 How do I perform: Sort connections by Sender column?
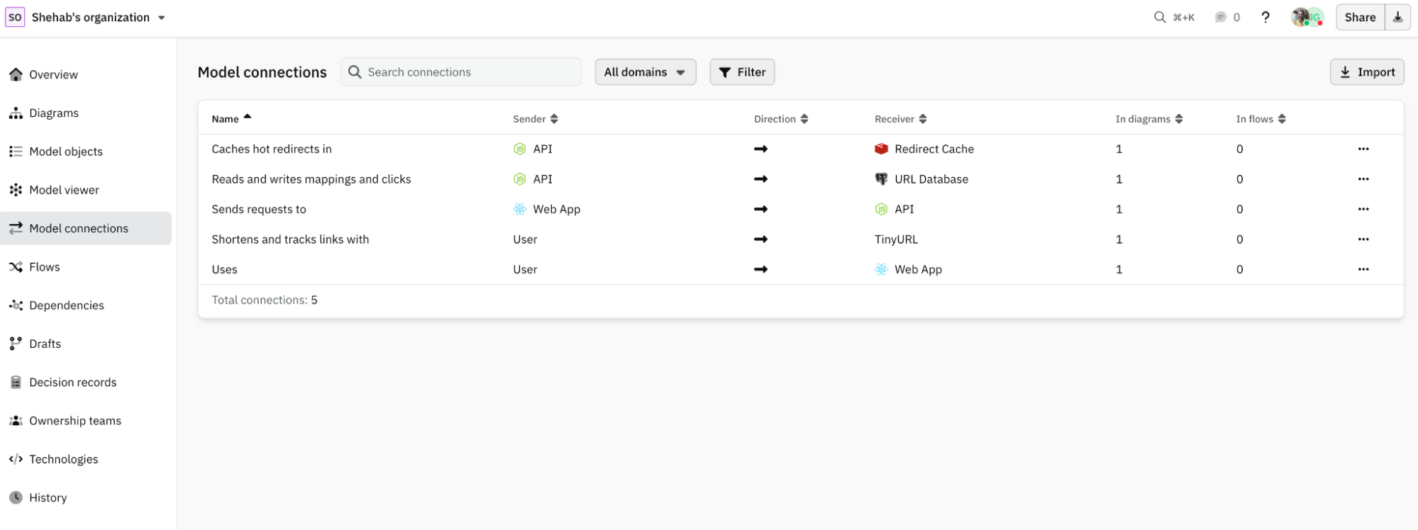point(536,119)
